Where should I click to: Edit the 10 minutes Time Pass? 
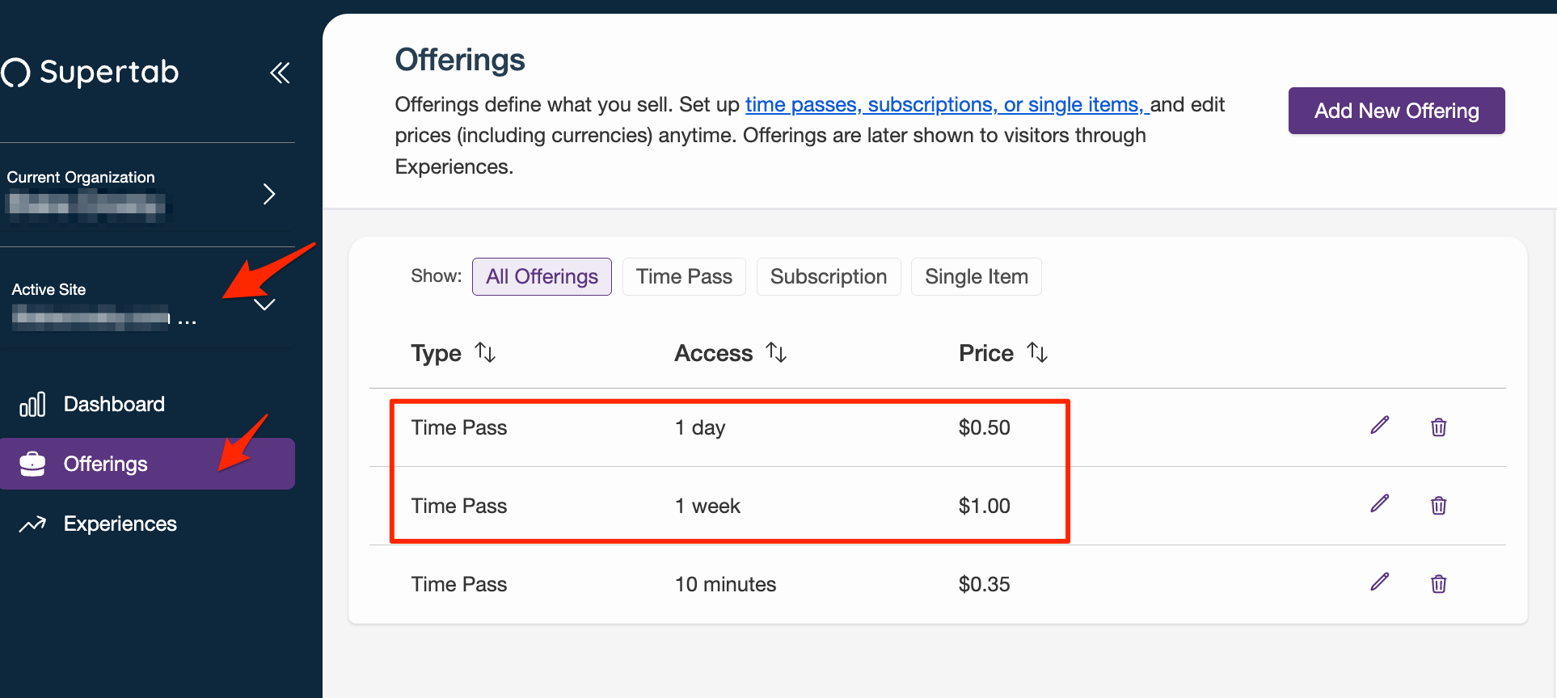[x=1379, y=582]
